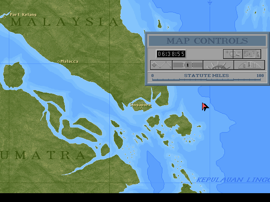270x202 pixels.
Task: Click the Statute Miles scale bar
Action: pyautogui.click(x=207, y=78)
